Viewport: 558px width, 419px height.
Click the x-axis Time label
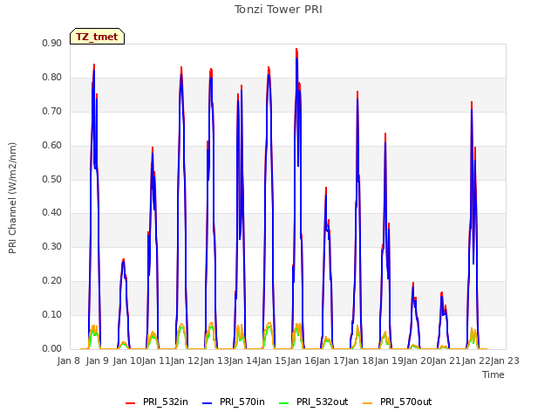tap(493, 374)
